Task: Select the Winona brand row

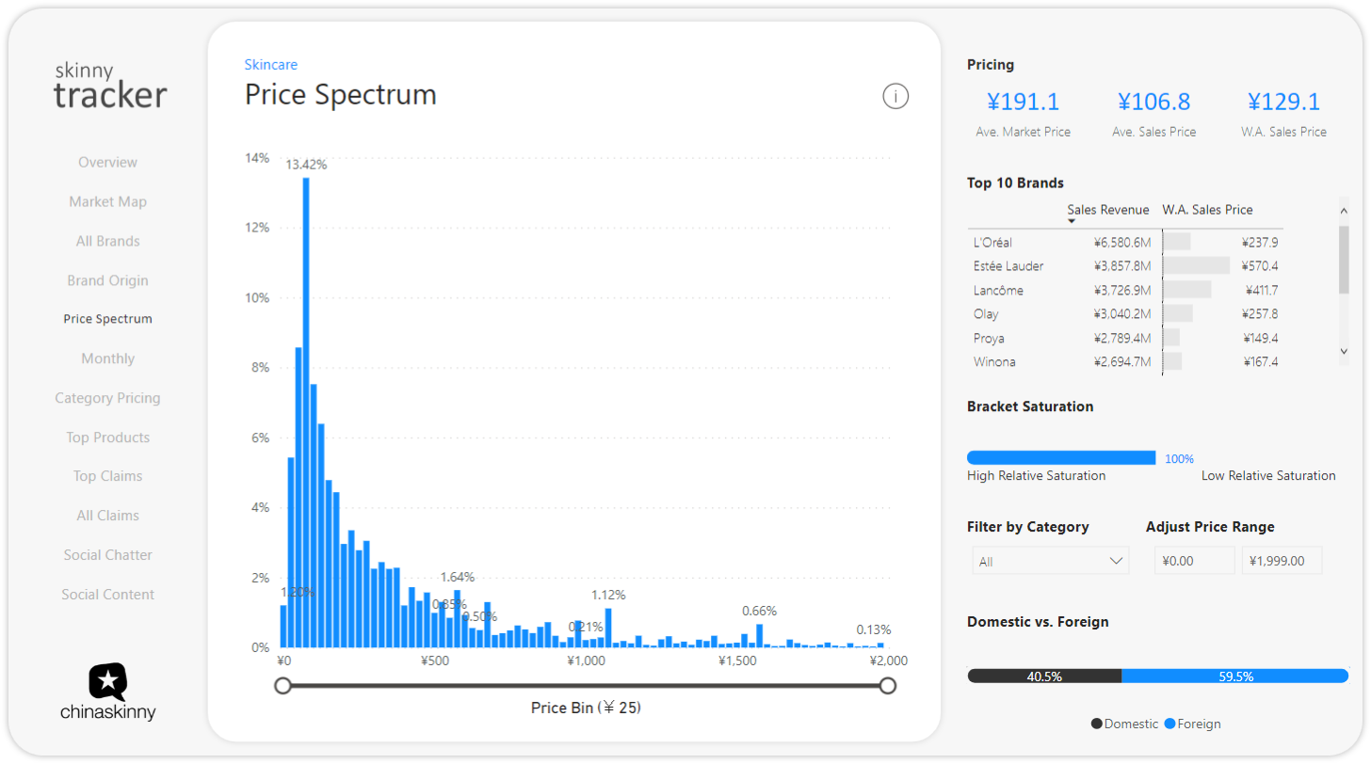Action: click(1125, 361)
